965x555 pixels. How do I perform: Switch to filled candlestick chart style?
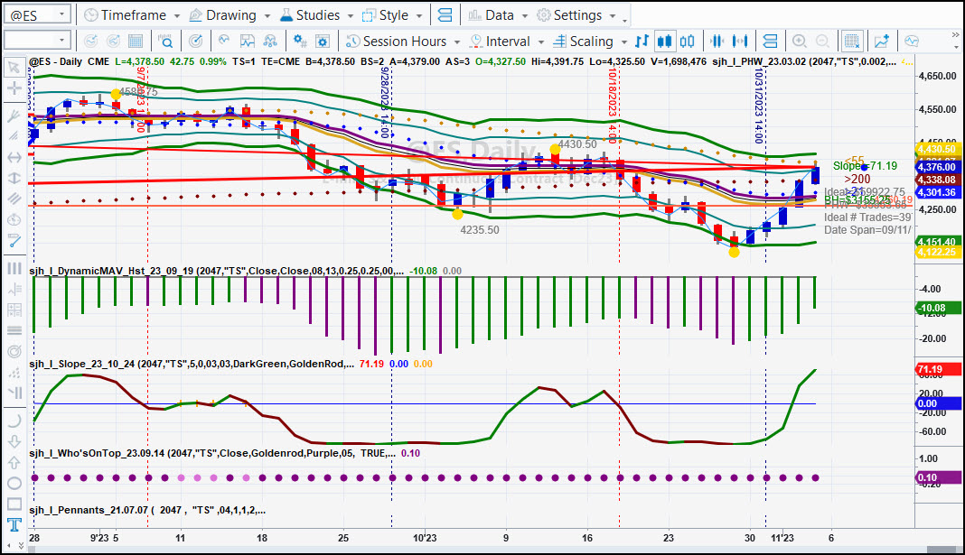pos(664,42)
